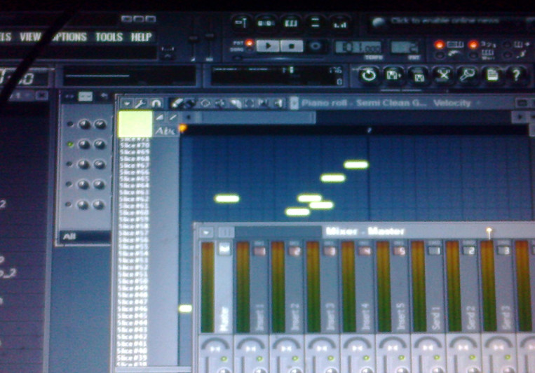Click the Save project icon

[x=393, y=75]
